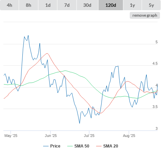Open the 7d time range tab

[x=67, y=5]
